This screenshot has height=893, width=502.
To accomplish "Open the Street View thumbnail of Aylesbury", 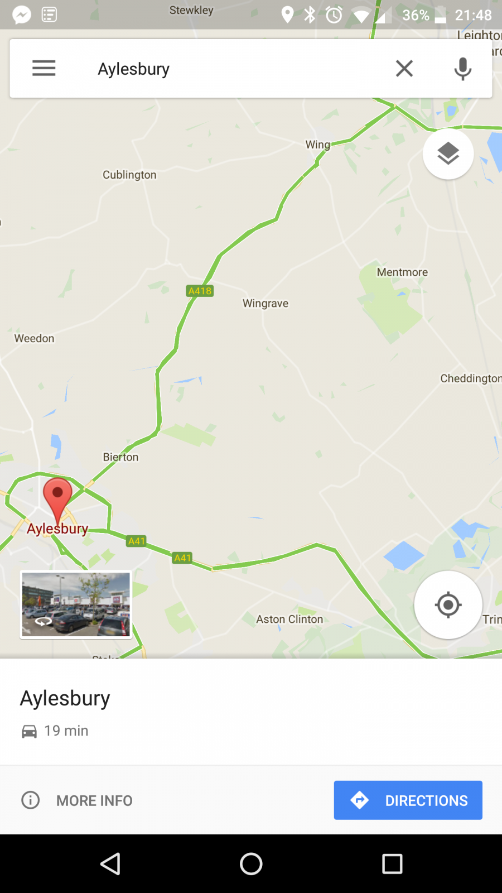I will [76, 604].
